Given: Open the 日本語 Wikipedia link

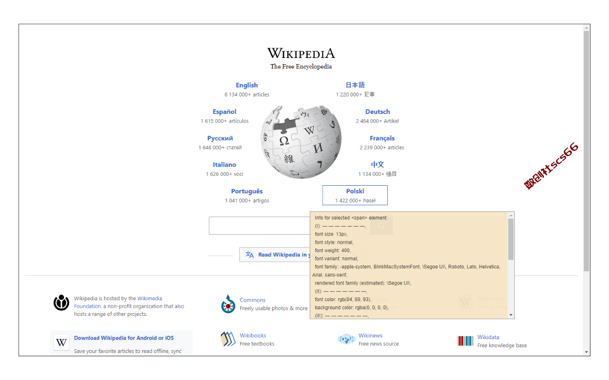Looking at the screenshot, I should [x=355, y=85].
